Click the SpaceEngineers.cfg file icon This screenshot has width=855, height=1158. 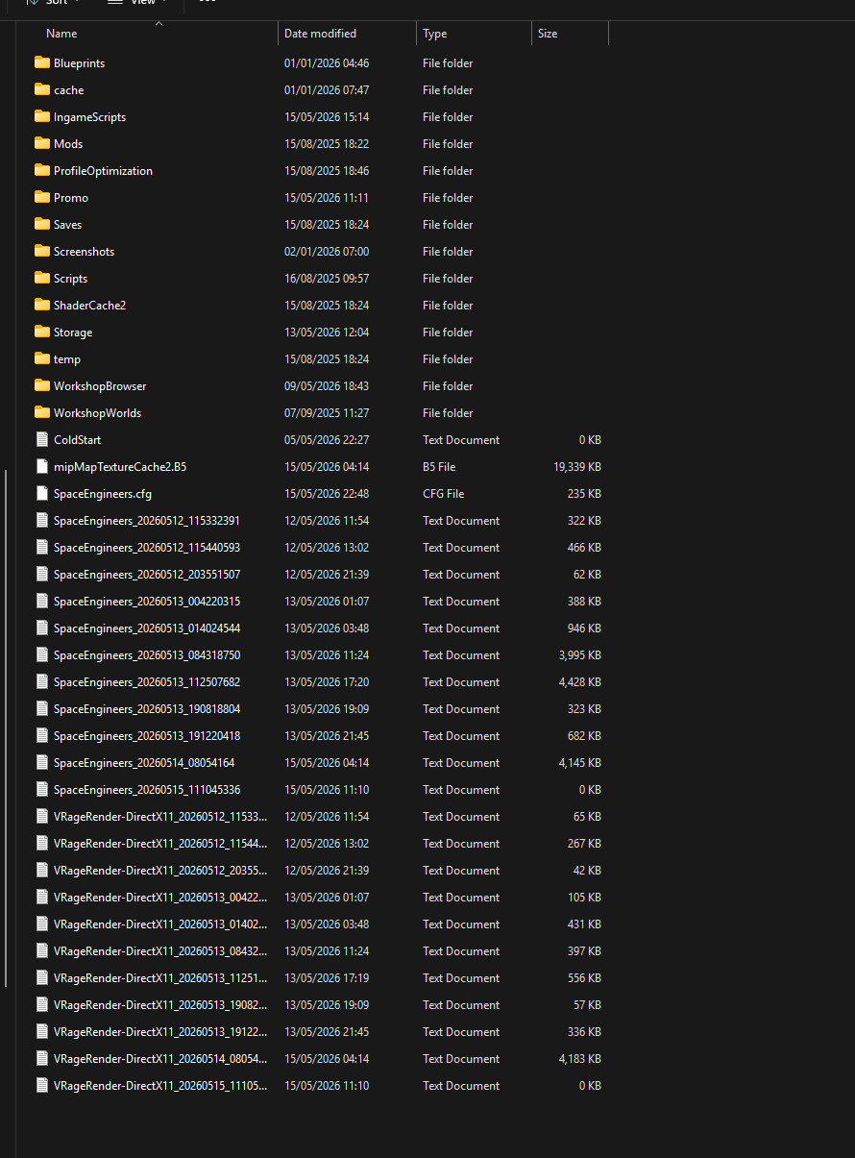click(41, 493)
